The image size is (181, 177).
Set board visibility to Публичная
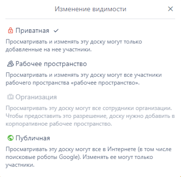pos(33,138)
